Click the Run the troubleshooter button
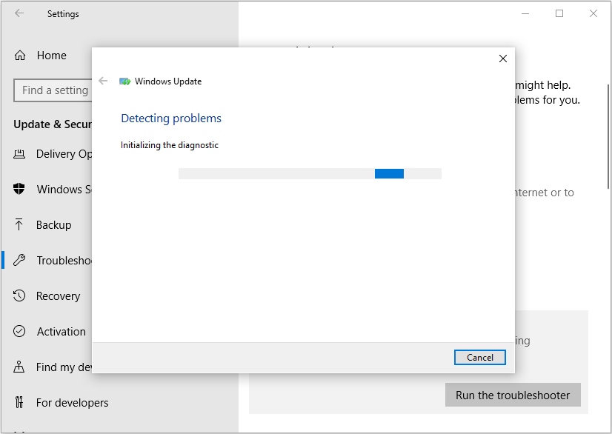 pyautogui.click(x=513, y=395)
